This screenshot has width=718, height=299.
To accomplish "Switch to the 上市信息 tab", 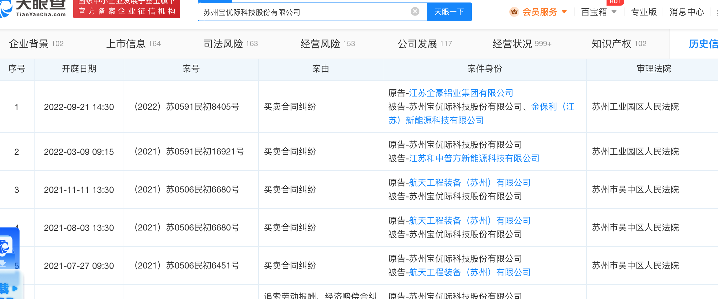I will pyautogui.click(x=133, y=44).
